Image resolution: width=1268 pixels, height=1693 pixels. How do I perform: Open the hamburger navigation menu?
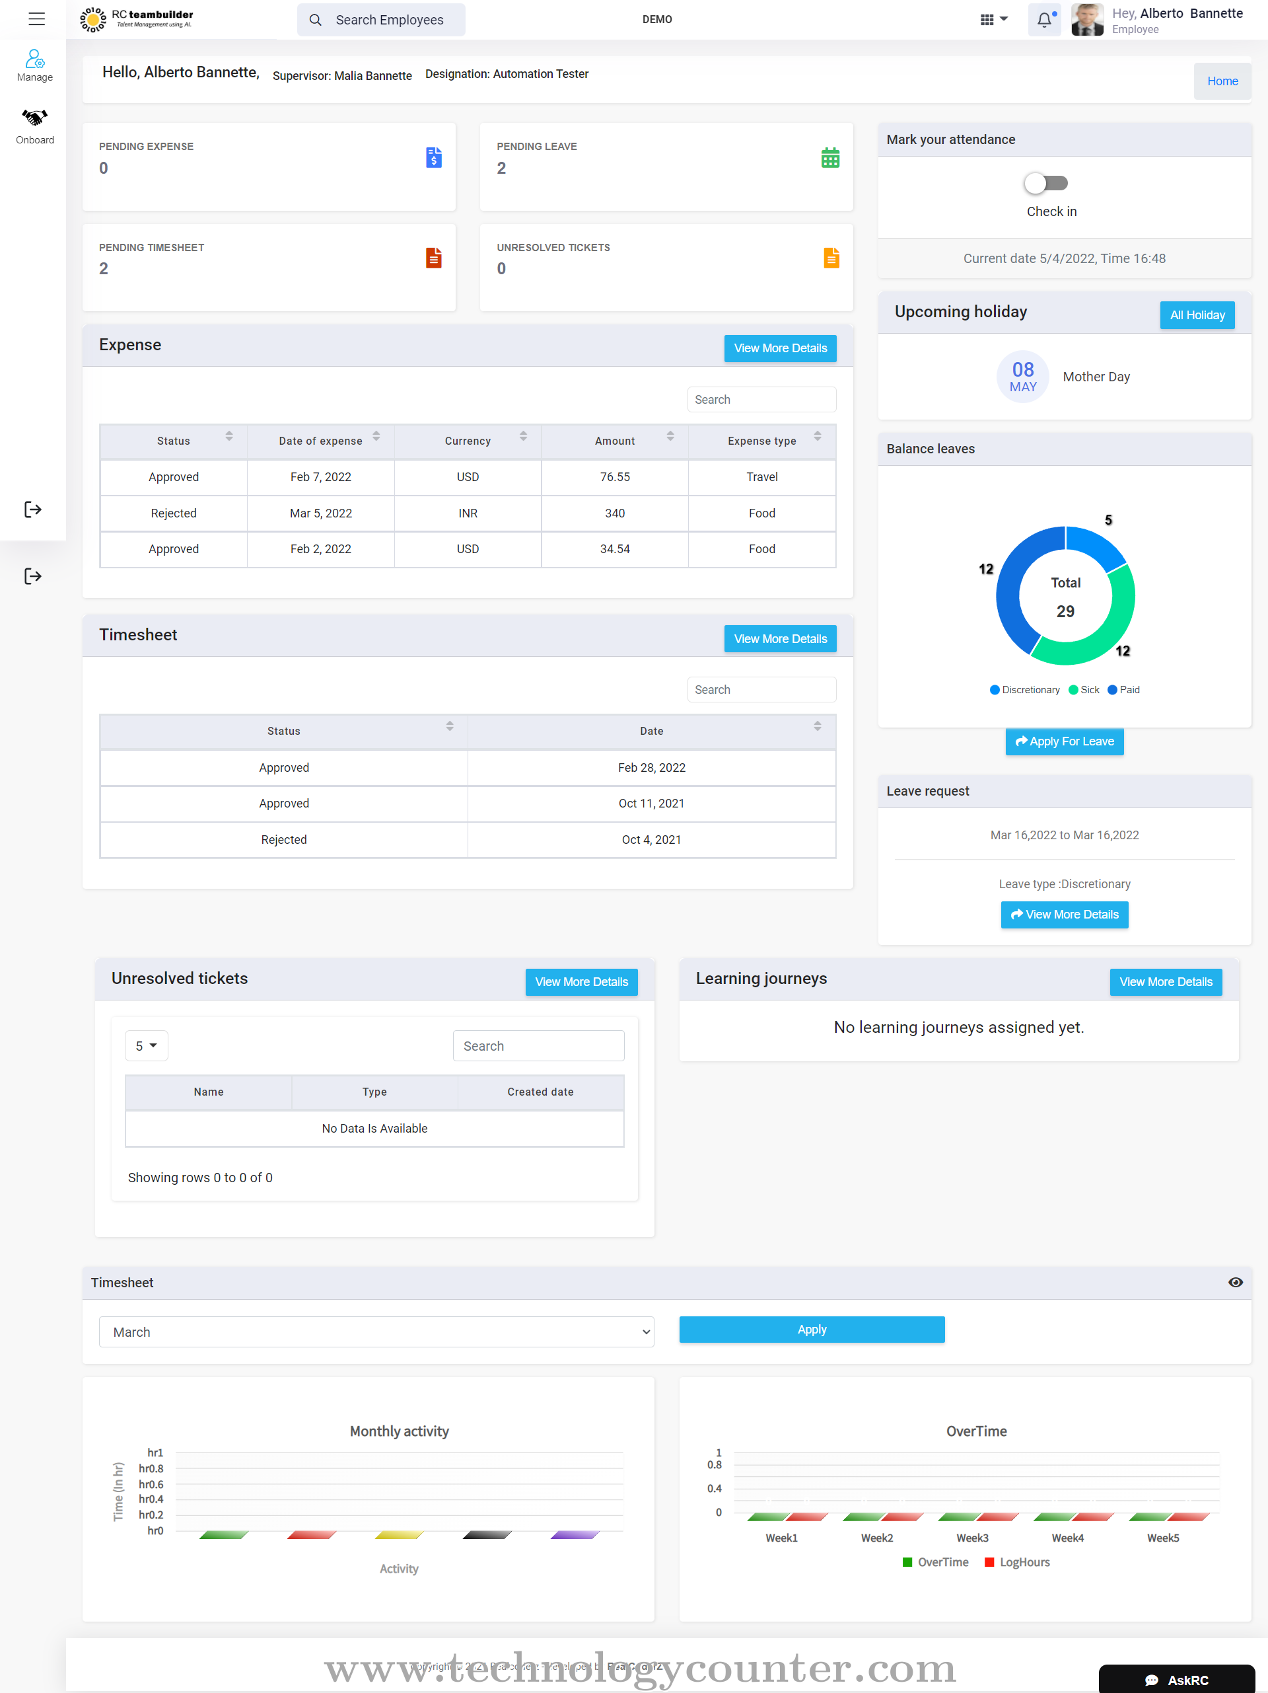36,19
